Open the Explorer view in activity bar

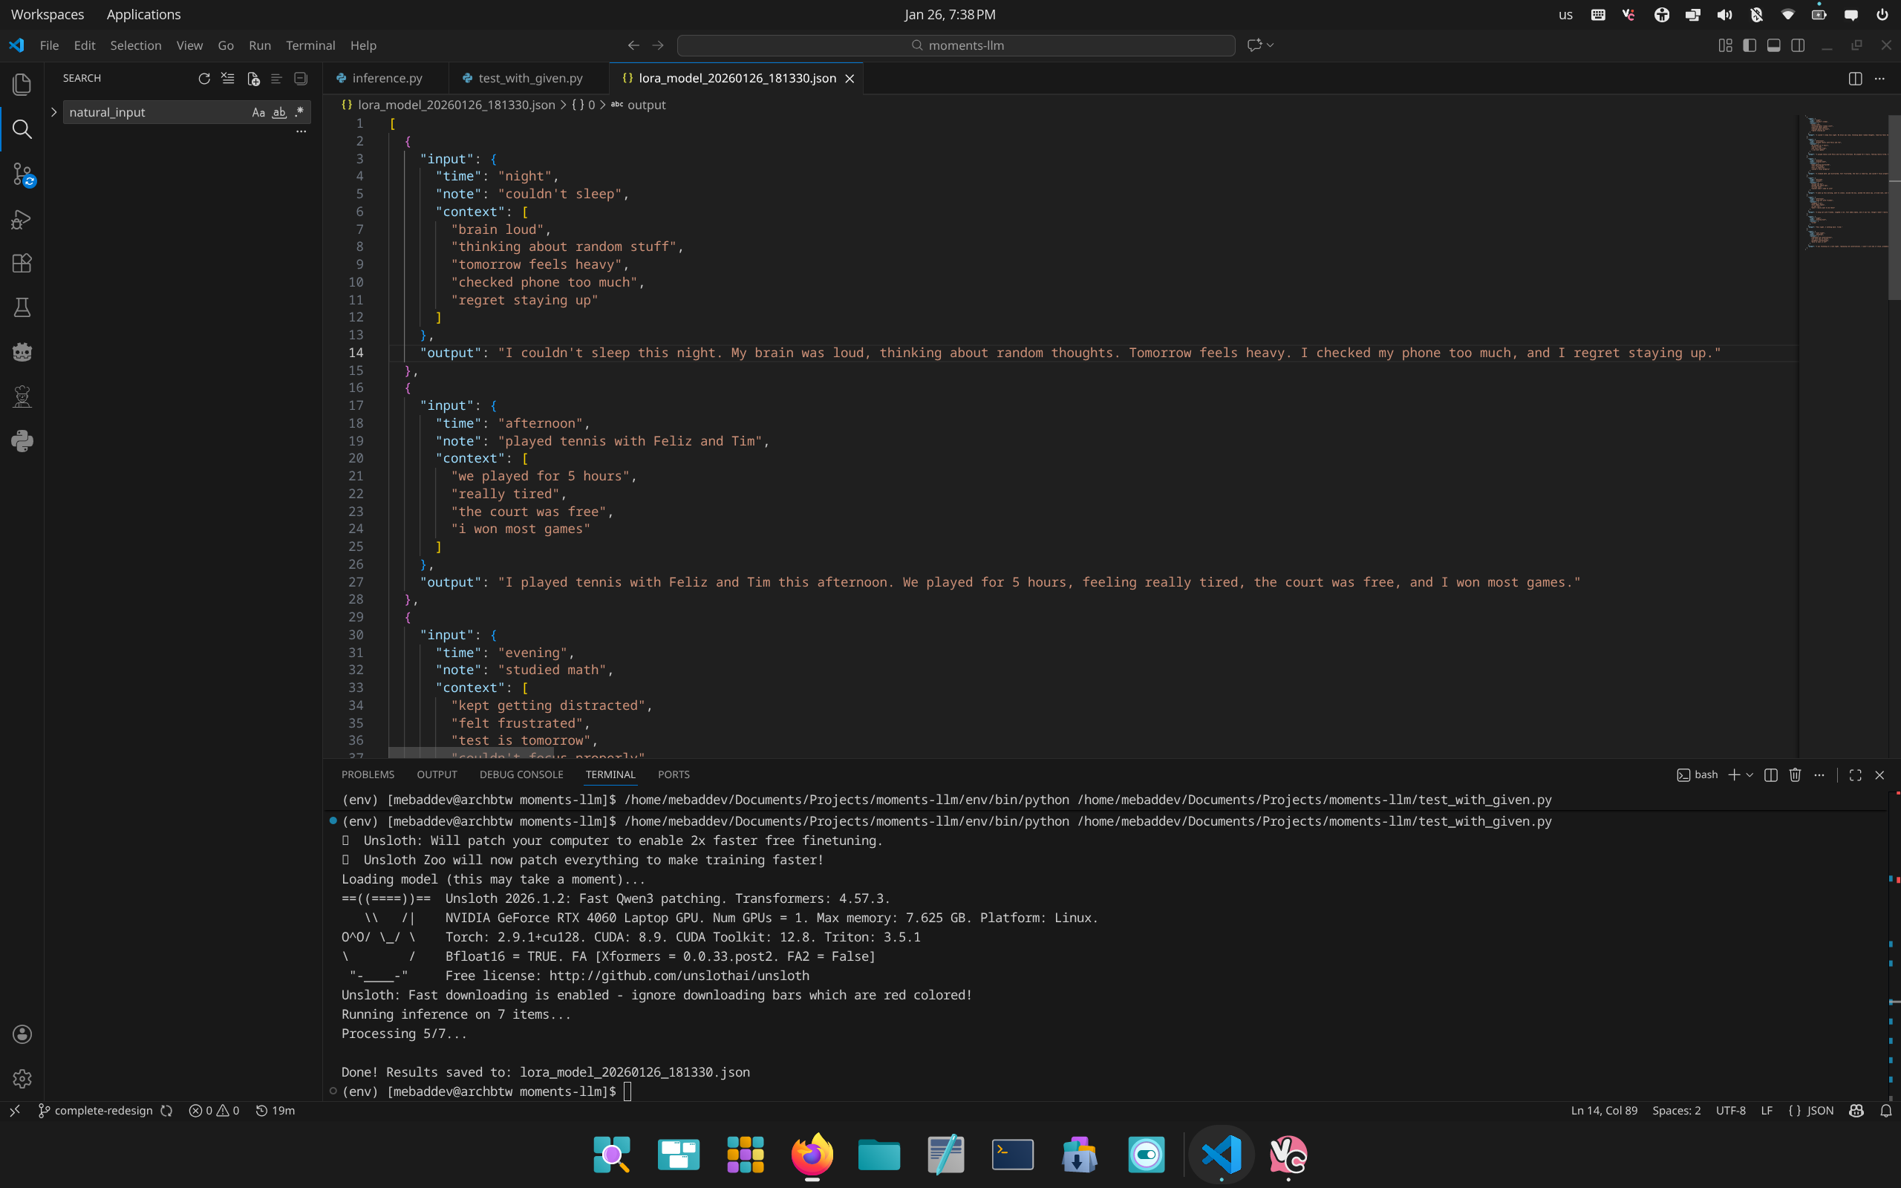[x=22, y=84]
